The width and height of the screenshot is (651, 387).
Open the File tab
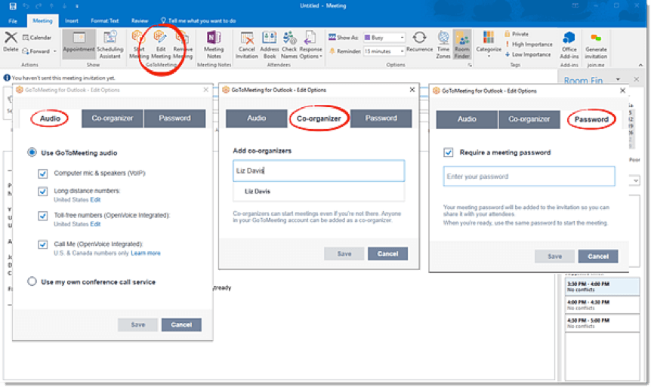13,20
